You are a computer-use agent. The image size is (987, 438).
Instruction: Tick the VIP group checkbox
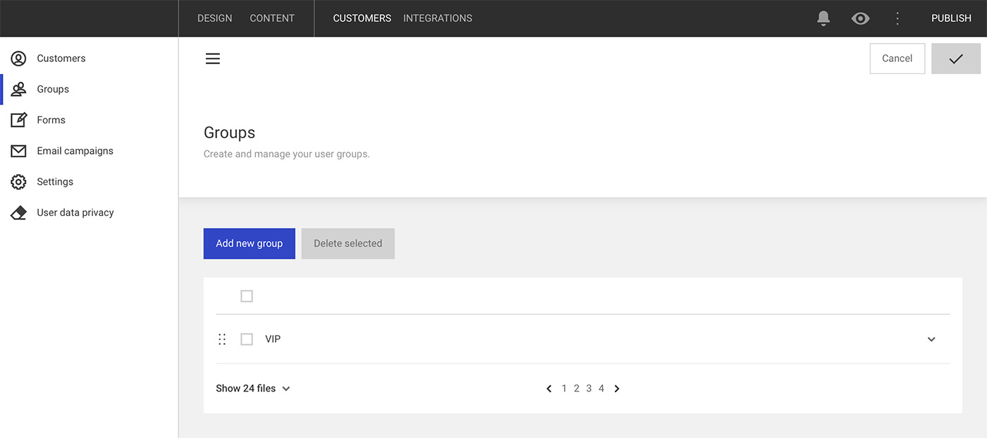[x=247, y=339]
